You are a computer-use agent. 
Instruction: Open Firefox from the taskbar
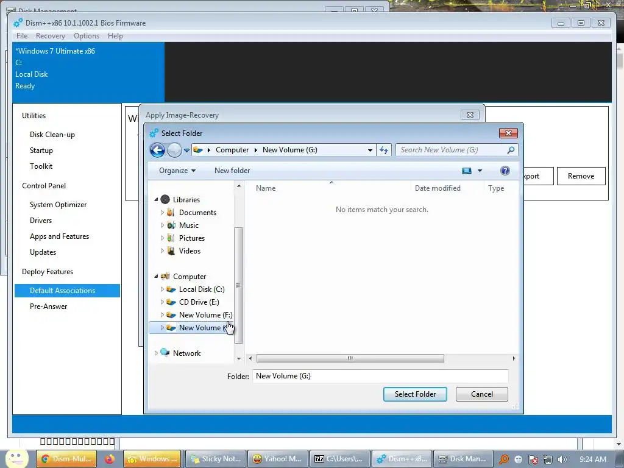pos(110,459)
